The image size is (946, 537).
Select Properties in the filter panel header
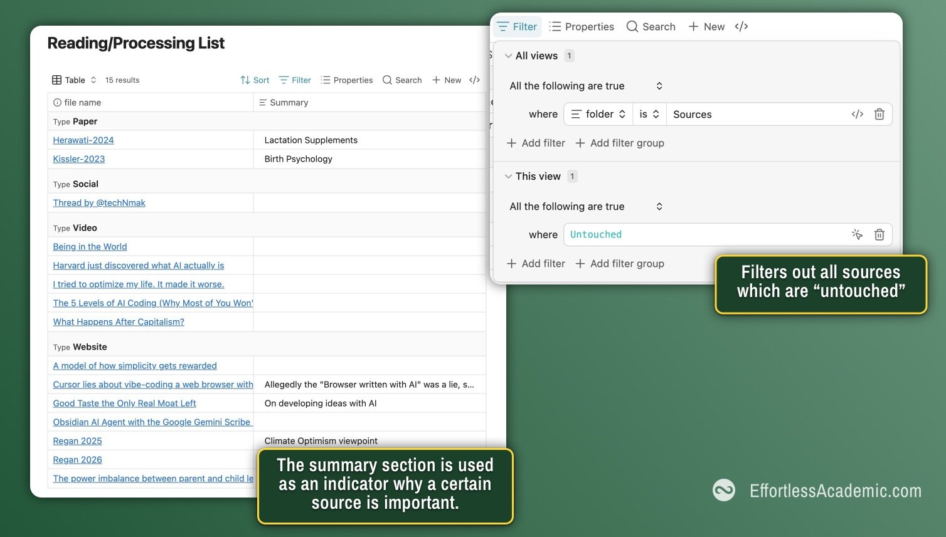click(x=582, y=27)
